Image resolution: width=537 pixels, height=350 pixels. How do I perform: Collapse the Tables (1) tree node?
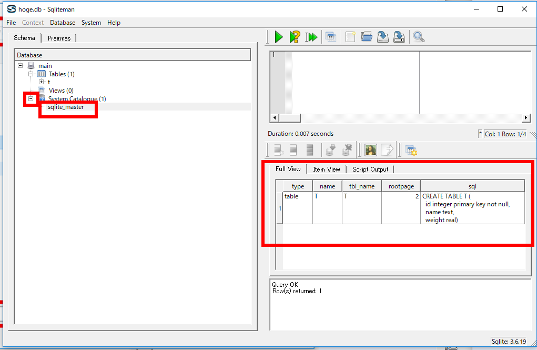[31, 74]
